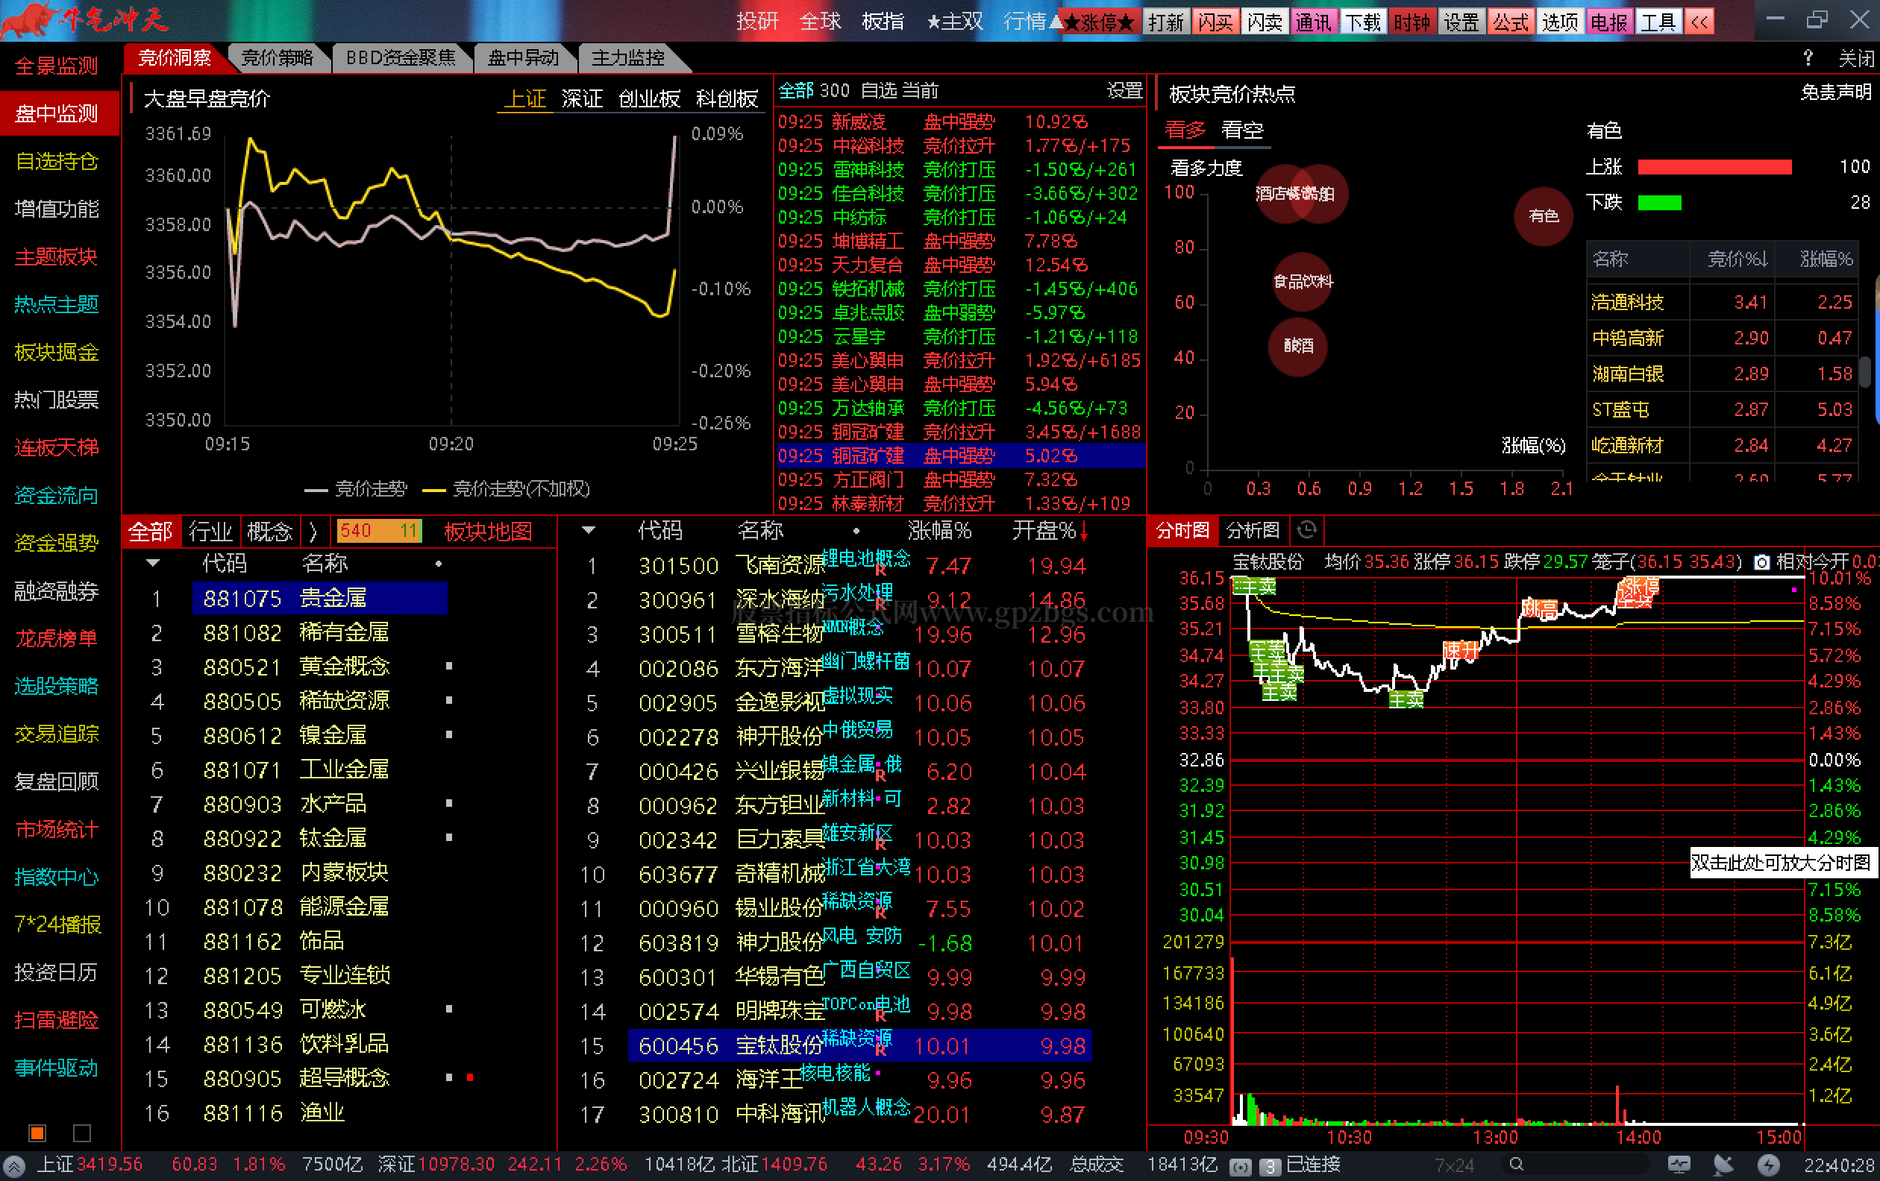Click the green 下跌 progress bar
This screenshot has width=1880, height=1181.
coord(1659,203)
